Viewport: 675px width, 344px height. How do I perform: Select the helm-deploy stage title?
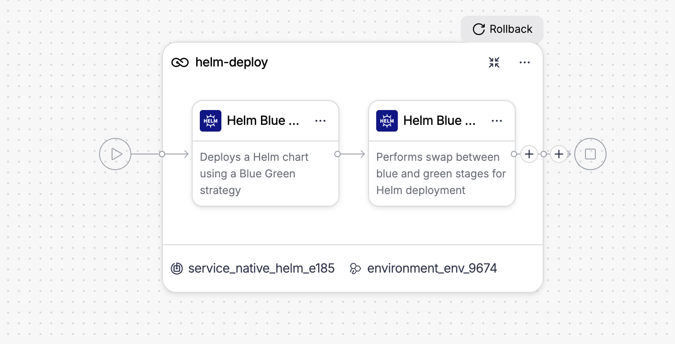click(231, 62)
